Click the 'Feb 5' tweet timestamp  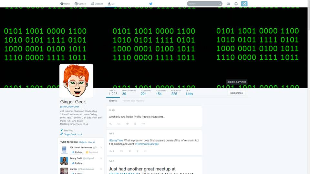pyautogui.click(x=111, y=161)
